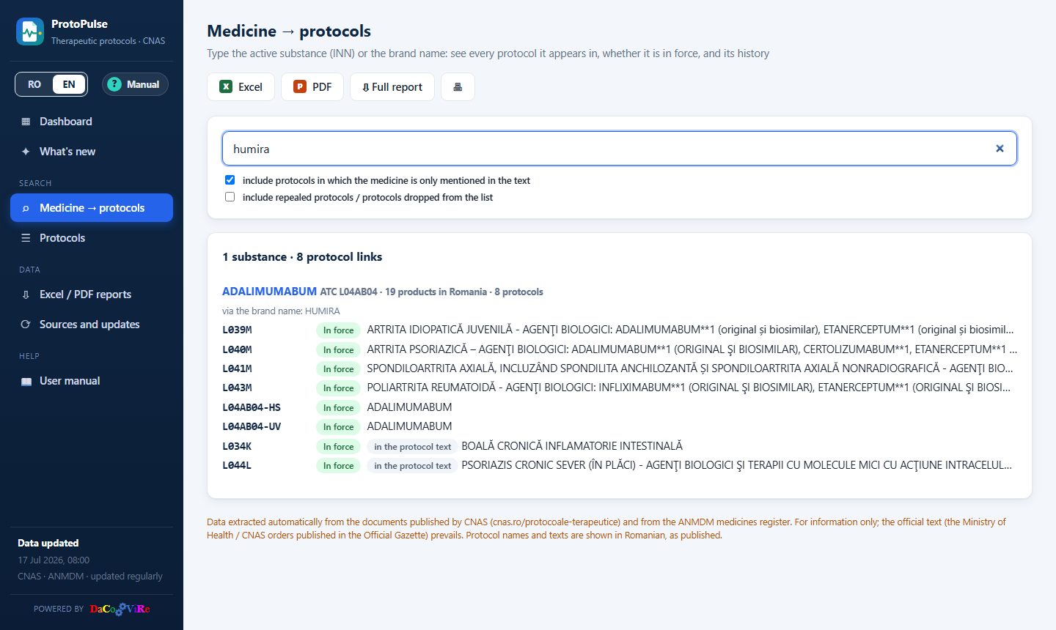Click the Protocols list icon
Viewport: 1056px width, 630px height.
pyautogui.click(x=26, y=238)
